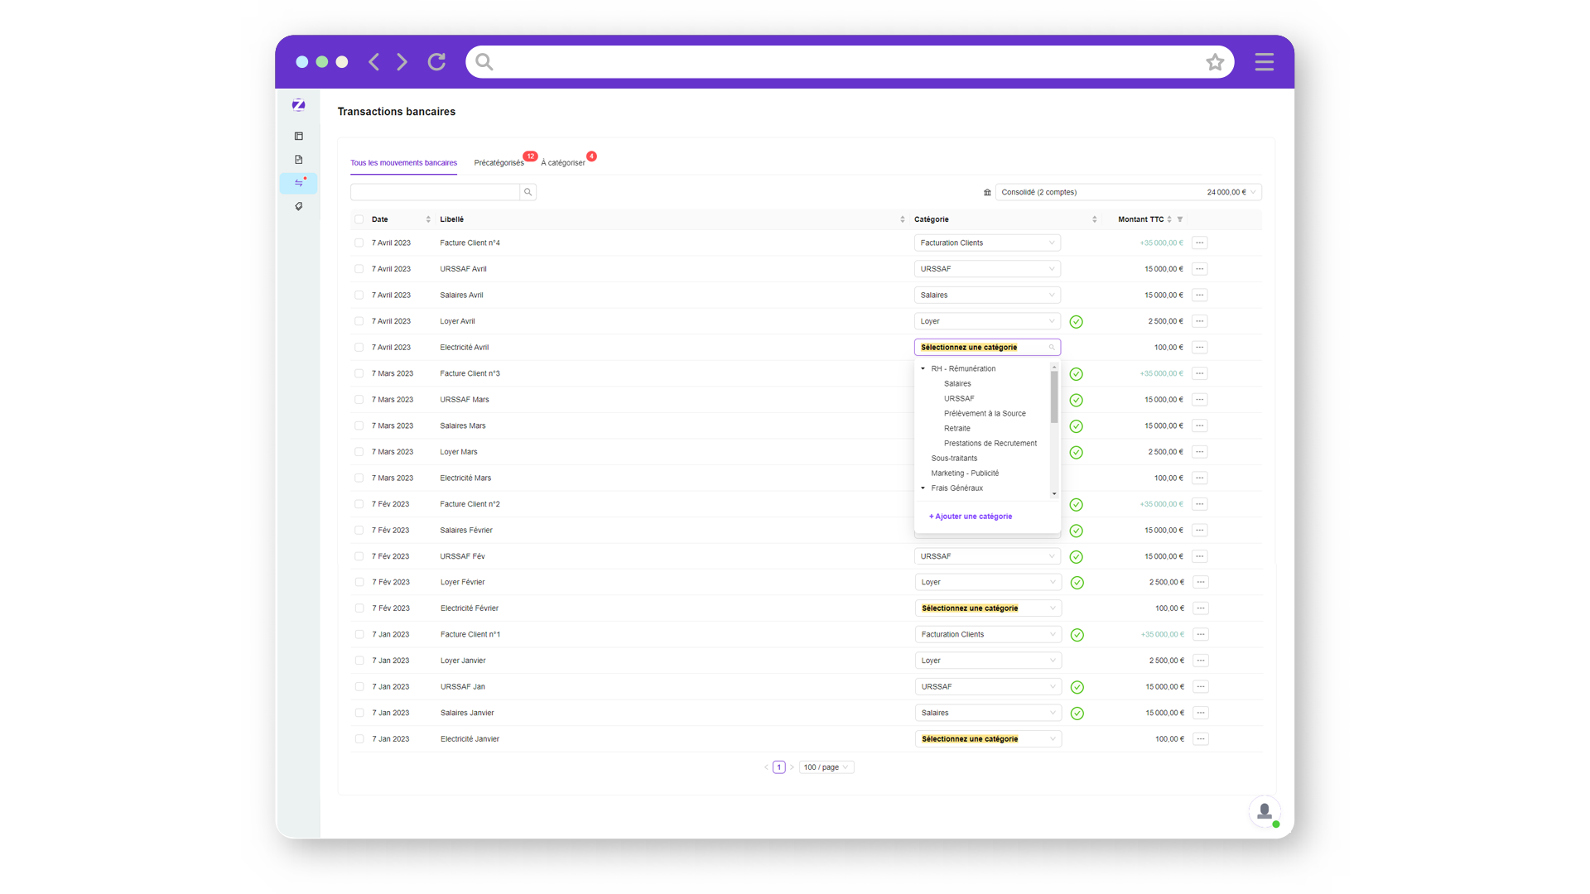Check the Loyer Avril transaction checkbox
This screenshot has height=894, width=1590.
click(x=359, y=321)
